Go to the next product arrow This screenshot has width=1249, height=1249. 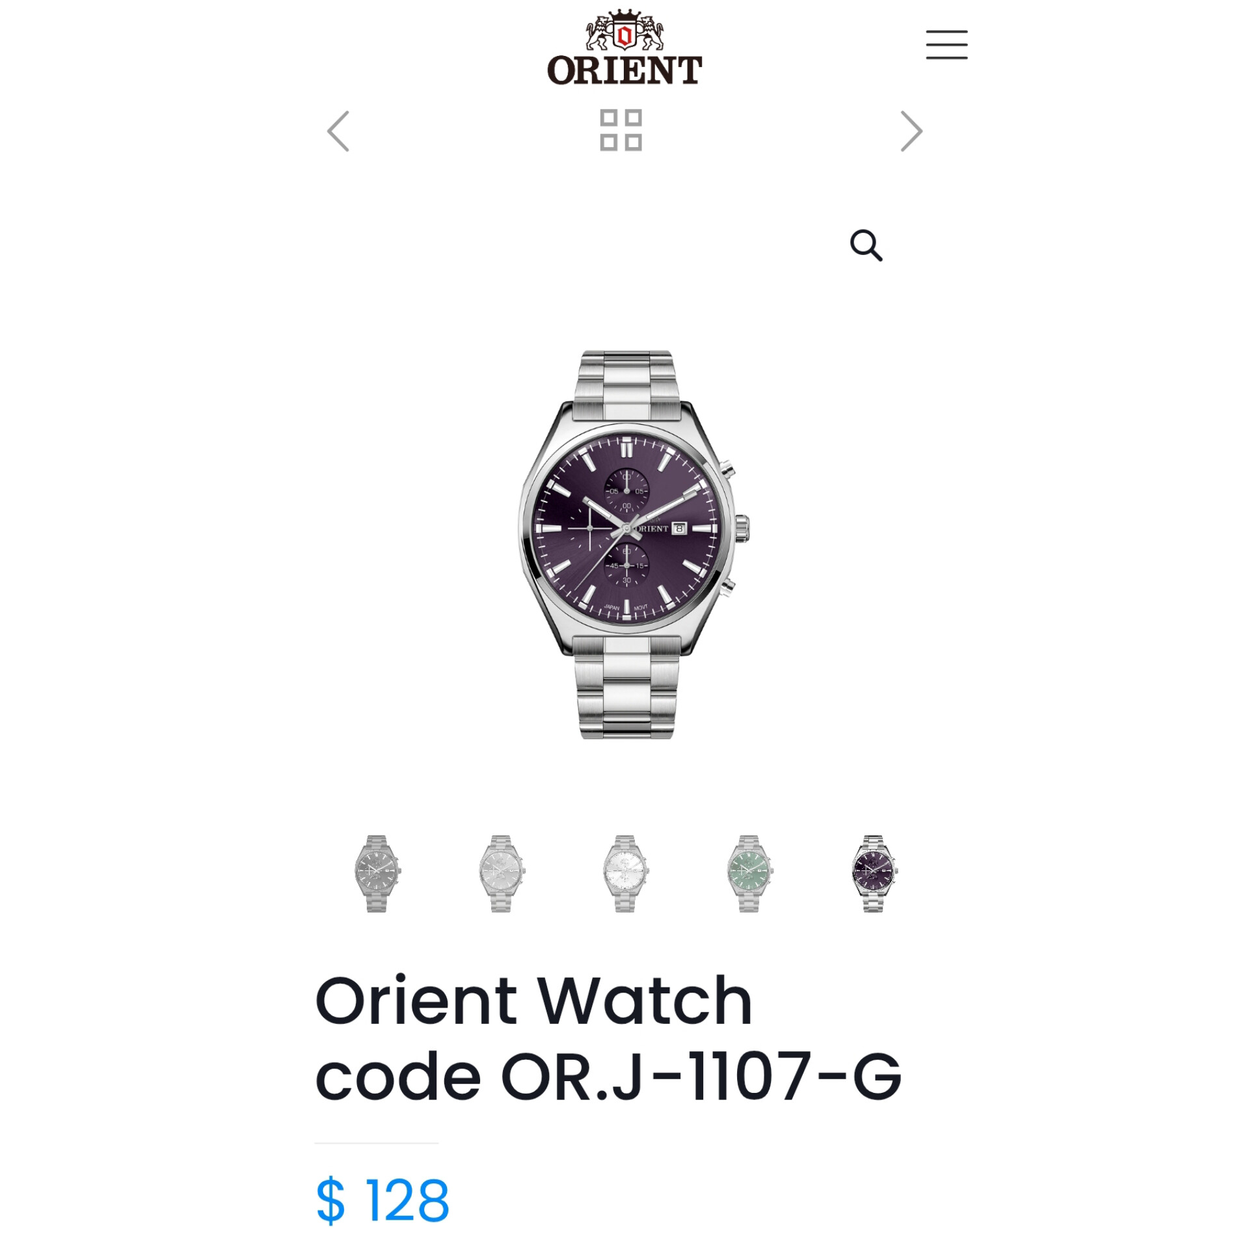(911, 131)
